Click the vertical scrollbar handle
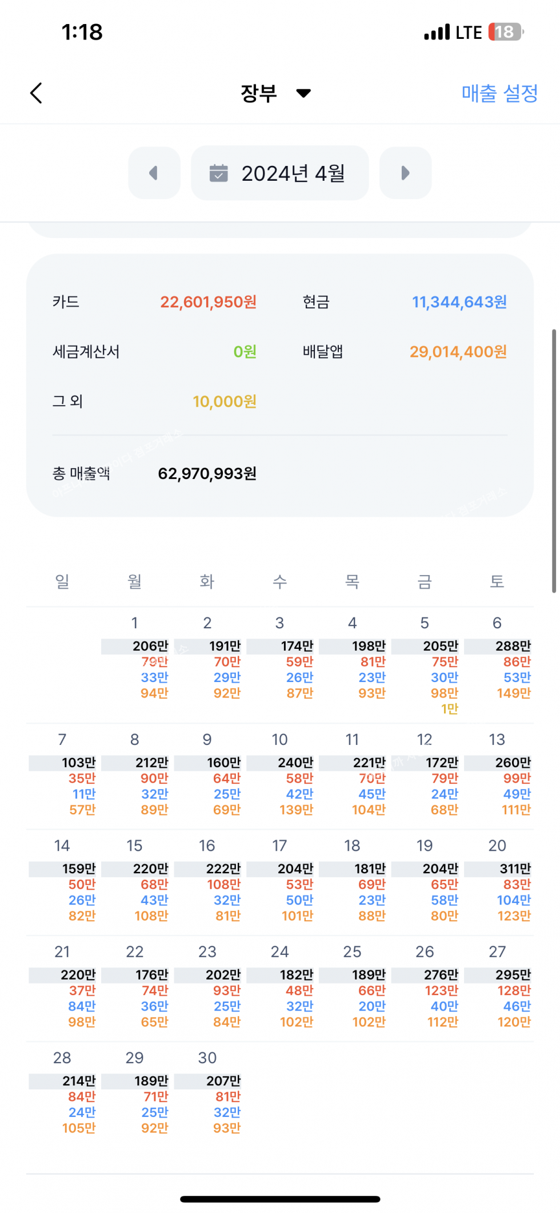The height and width of the screenshot is (1213, 560). pyautogui.click(x=554, y=461)
